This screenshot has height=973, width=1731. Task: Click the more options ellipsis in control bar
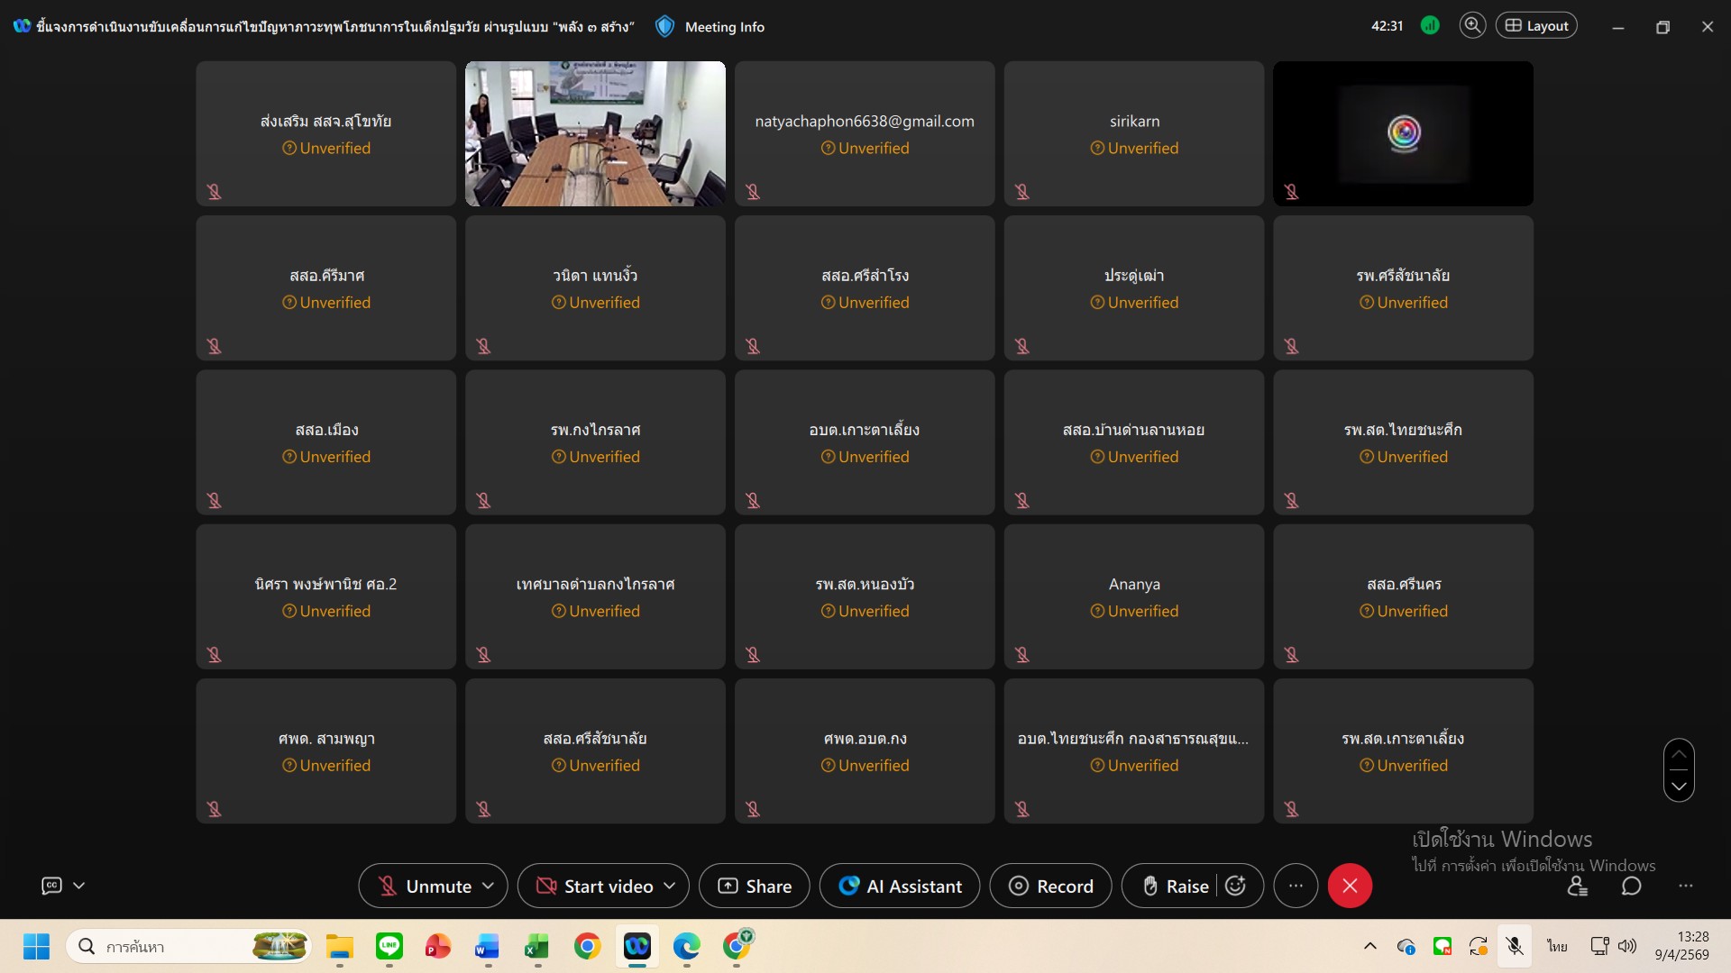pyautogui.click(x=1296, y=887)
